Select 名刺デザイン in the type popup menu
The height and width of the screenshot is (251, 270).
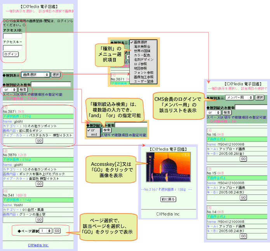143,60
